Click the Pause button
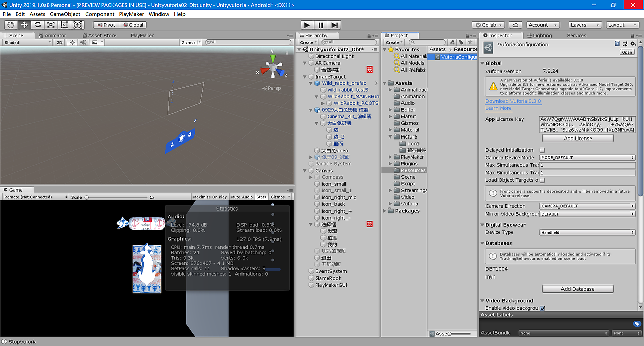Screen dimensions: 644x346 (x=321, y=25)
